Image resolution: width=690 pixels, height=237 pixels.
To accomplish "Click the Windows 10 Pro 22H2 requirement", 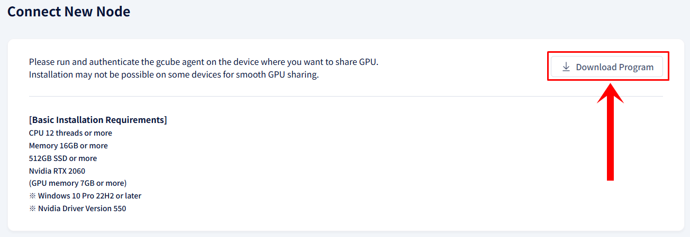I will (85, 196).
